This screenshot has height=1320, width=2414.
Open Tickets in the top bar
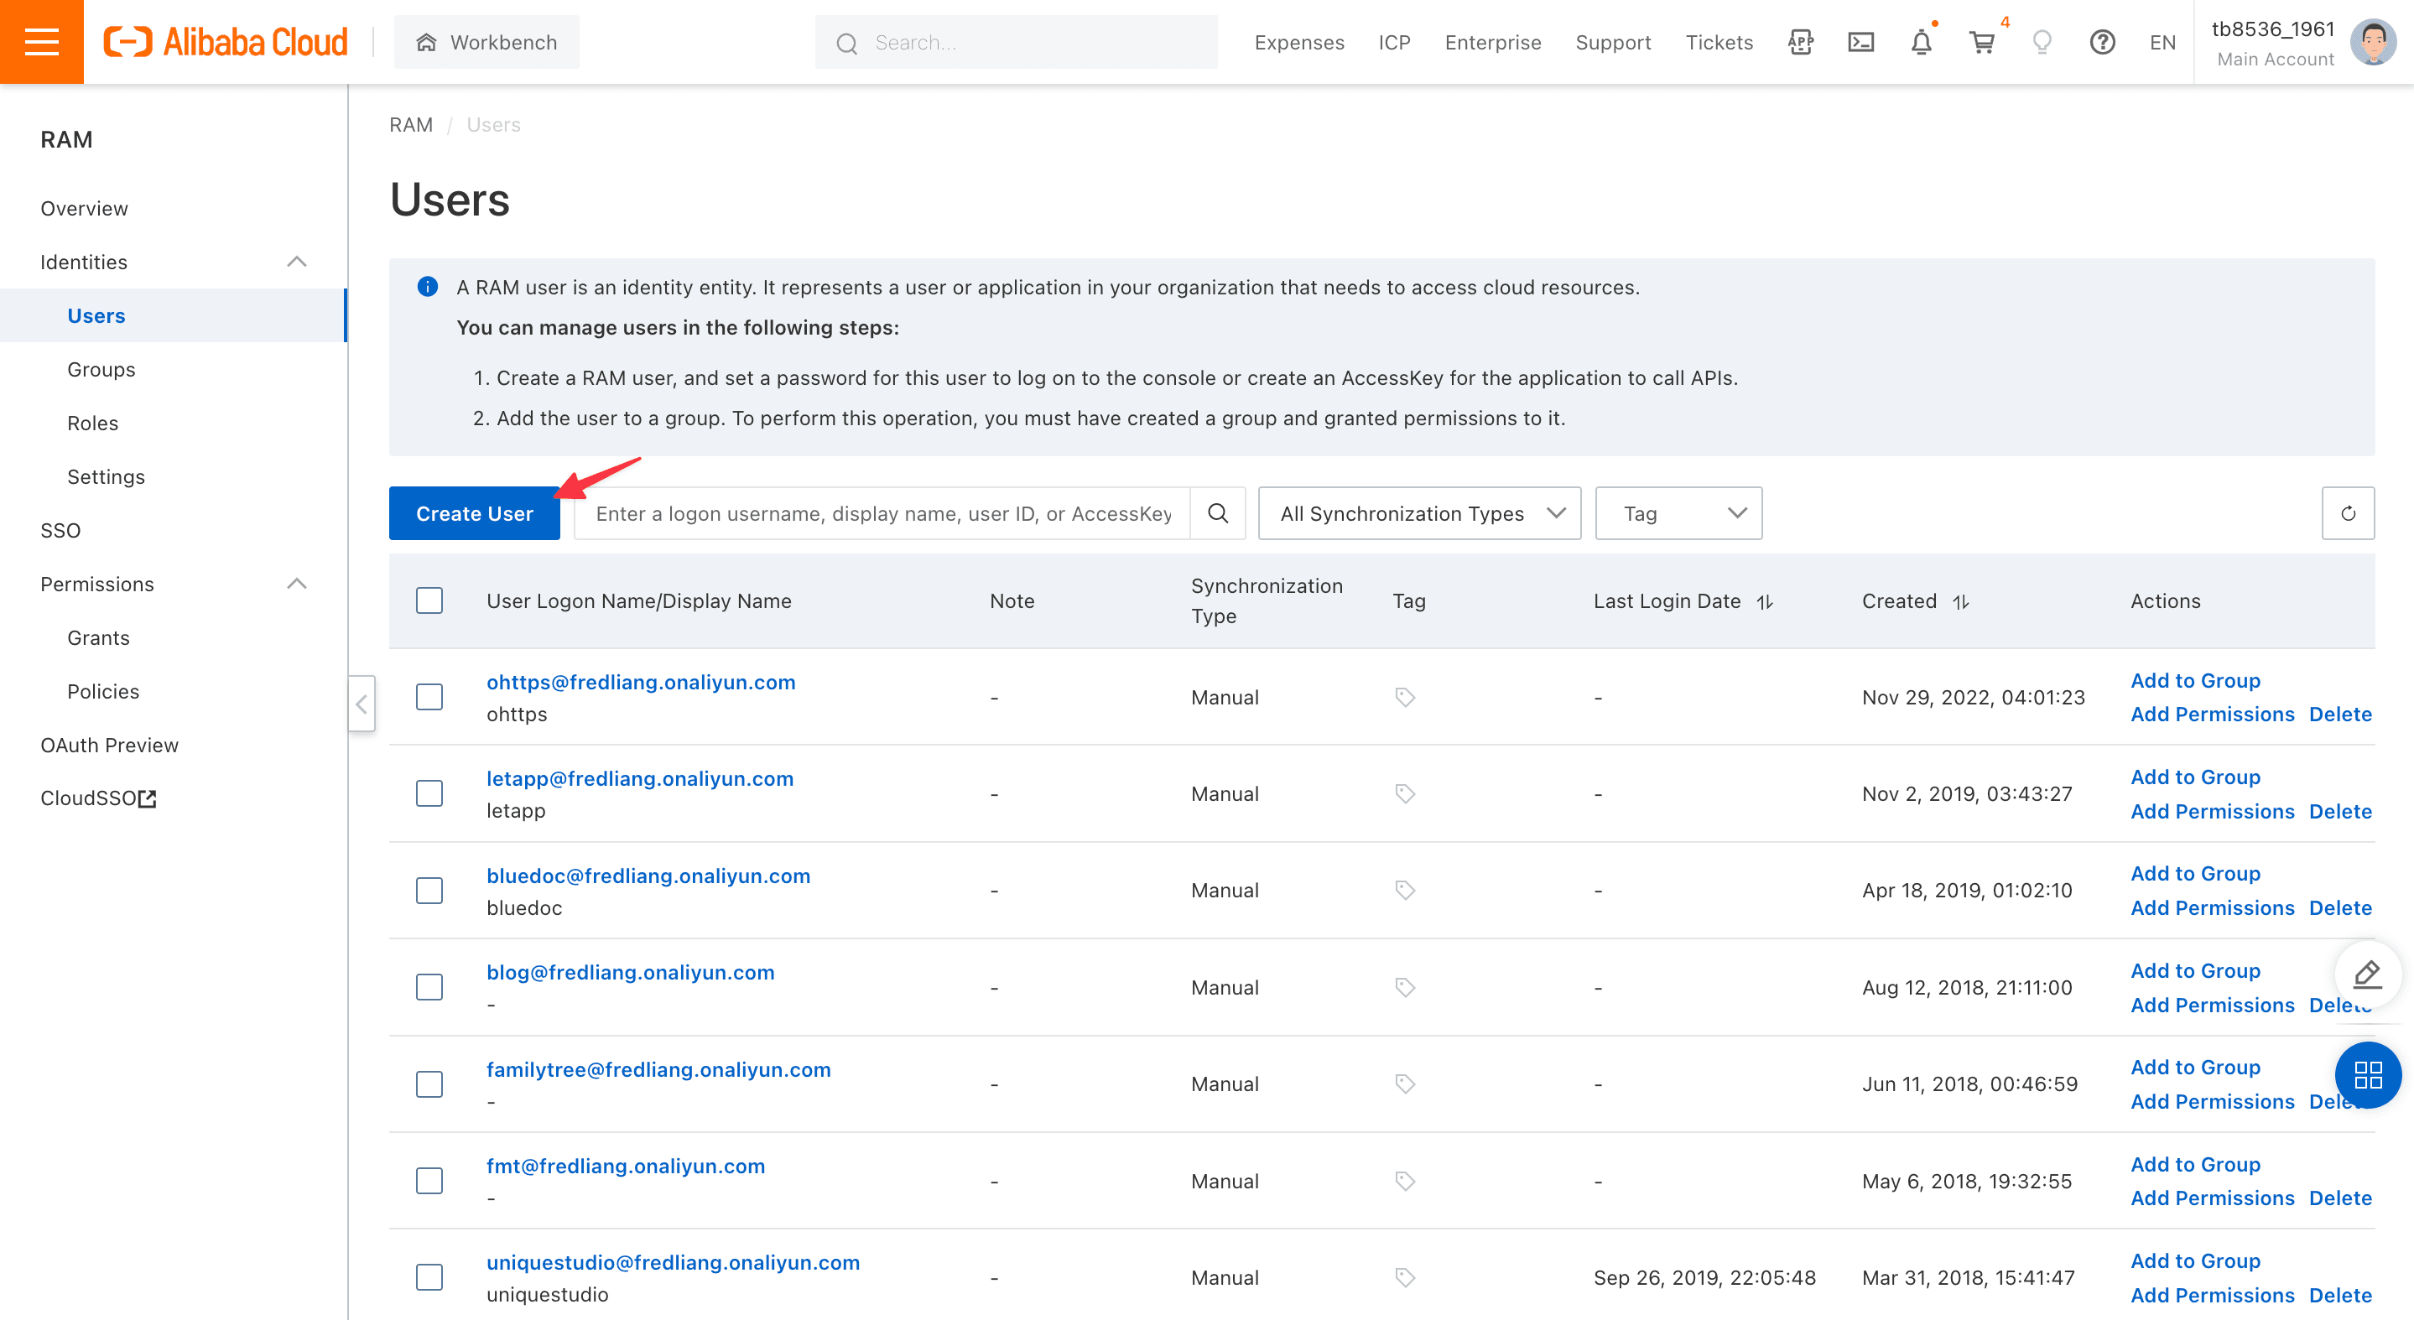[x=1719, y=42]
